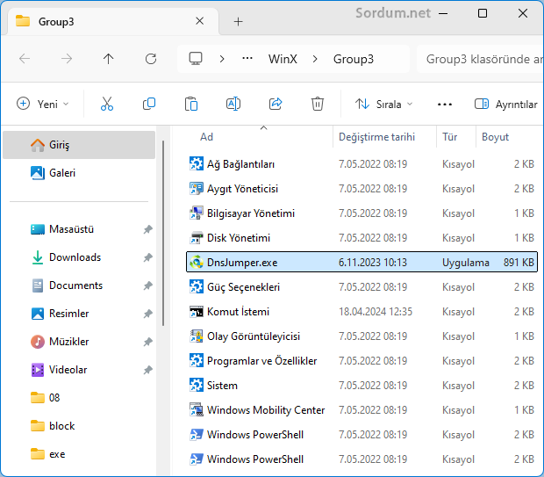Viewport: 544px width, 477px height.
Task: Click the Aygıt Yöneticisi shortcut icon
Action: coord(197,189)
